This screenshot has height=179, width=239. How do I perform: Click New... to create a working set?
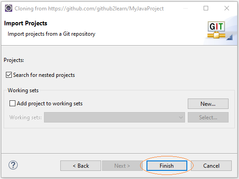tap(208, 104)
